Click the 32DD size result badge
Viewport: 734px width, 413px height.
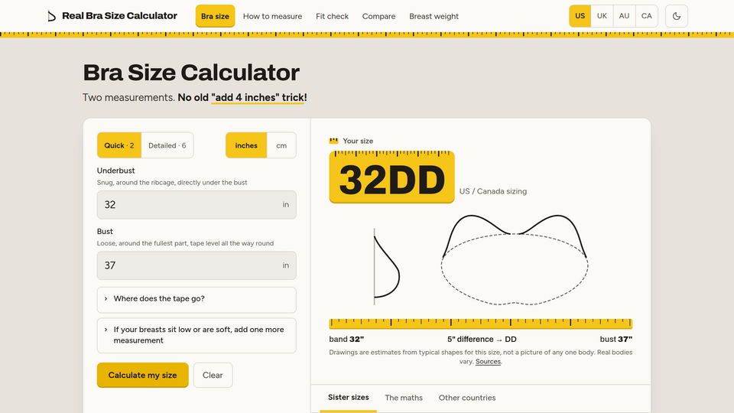point(391,177)
